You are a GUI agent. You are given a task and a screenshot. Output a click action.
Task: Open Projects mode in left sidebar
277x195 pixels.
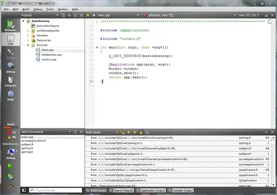point(11,81)
